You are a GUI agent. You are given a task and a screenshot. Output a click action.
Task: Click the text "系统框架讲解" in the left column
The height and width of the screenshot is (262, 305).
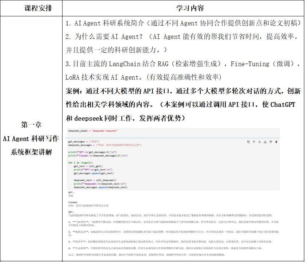(x=31, y=152)
